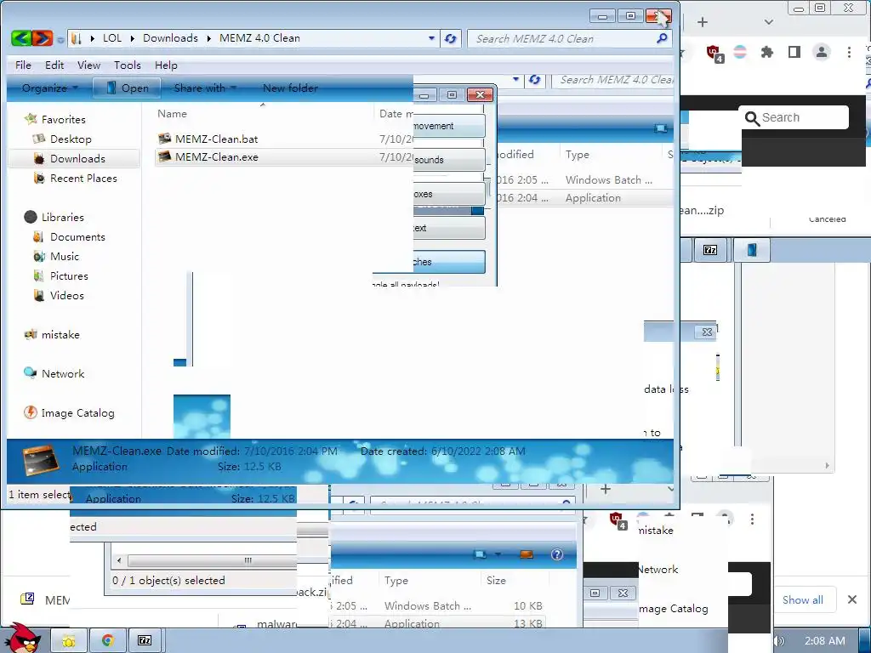Open the Chrome three-dot menu
Screen dimensions: 871x653
coord(849,52)
